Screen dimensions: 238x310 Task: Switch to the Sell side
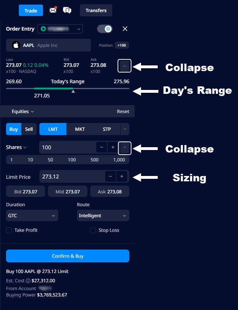[29, 129]
